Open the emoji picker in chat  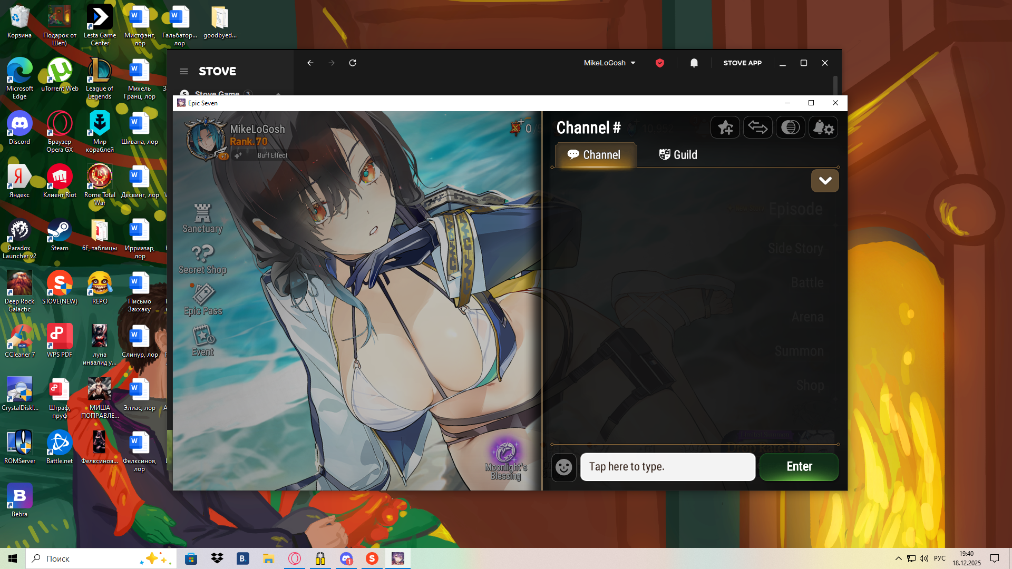563,467
